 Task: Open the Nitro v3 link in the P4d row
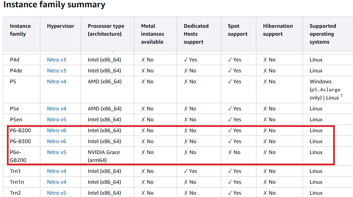click(57, 60)
